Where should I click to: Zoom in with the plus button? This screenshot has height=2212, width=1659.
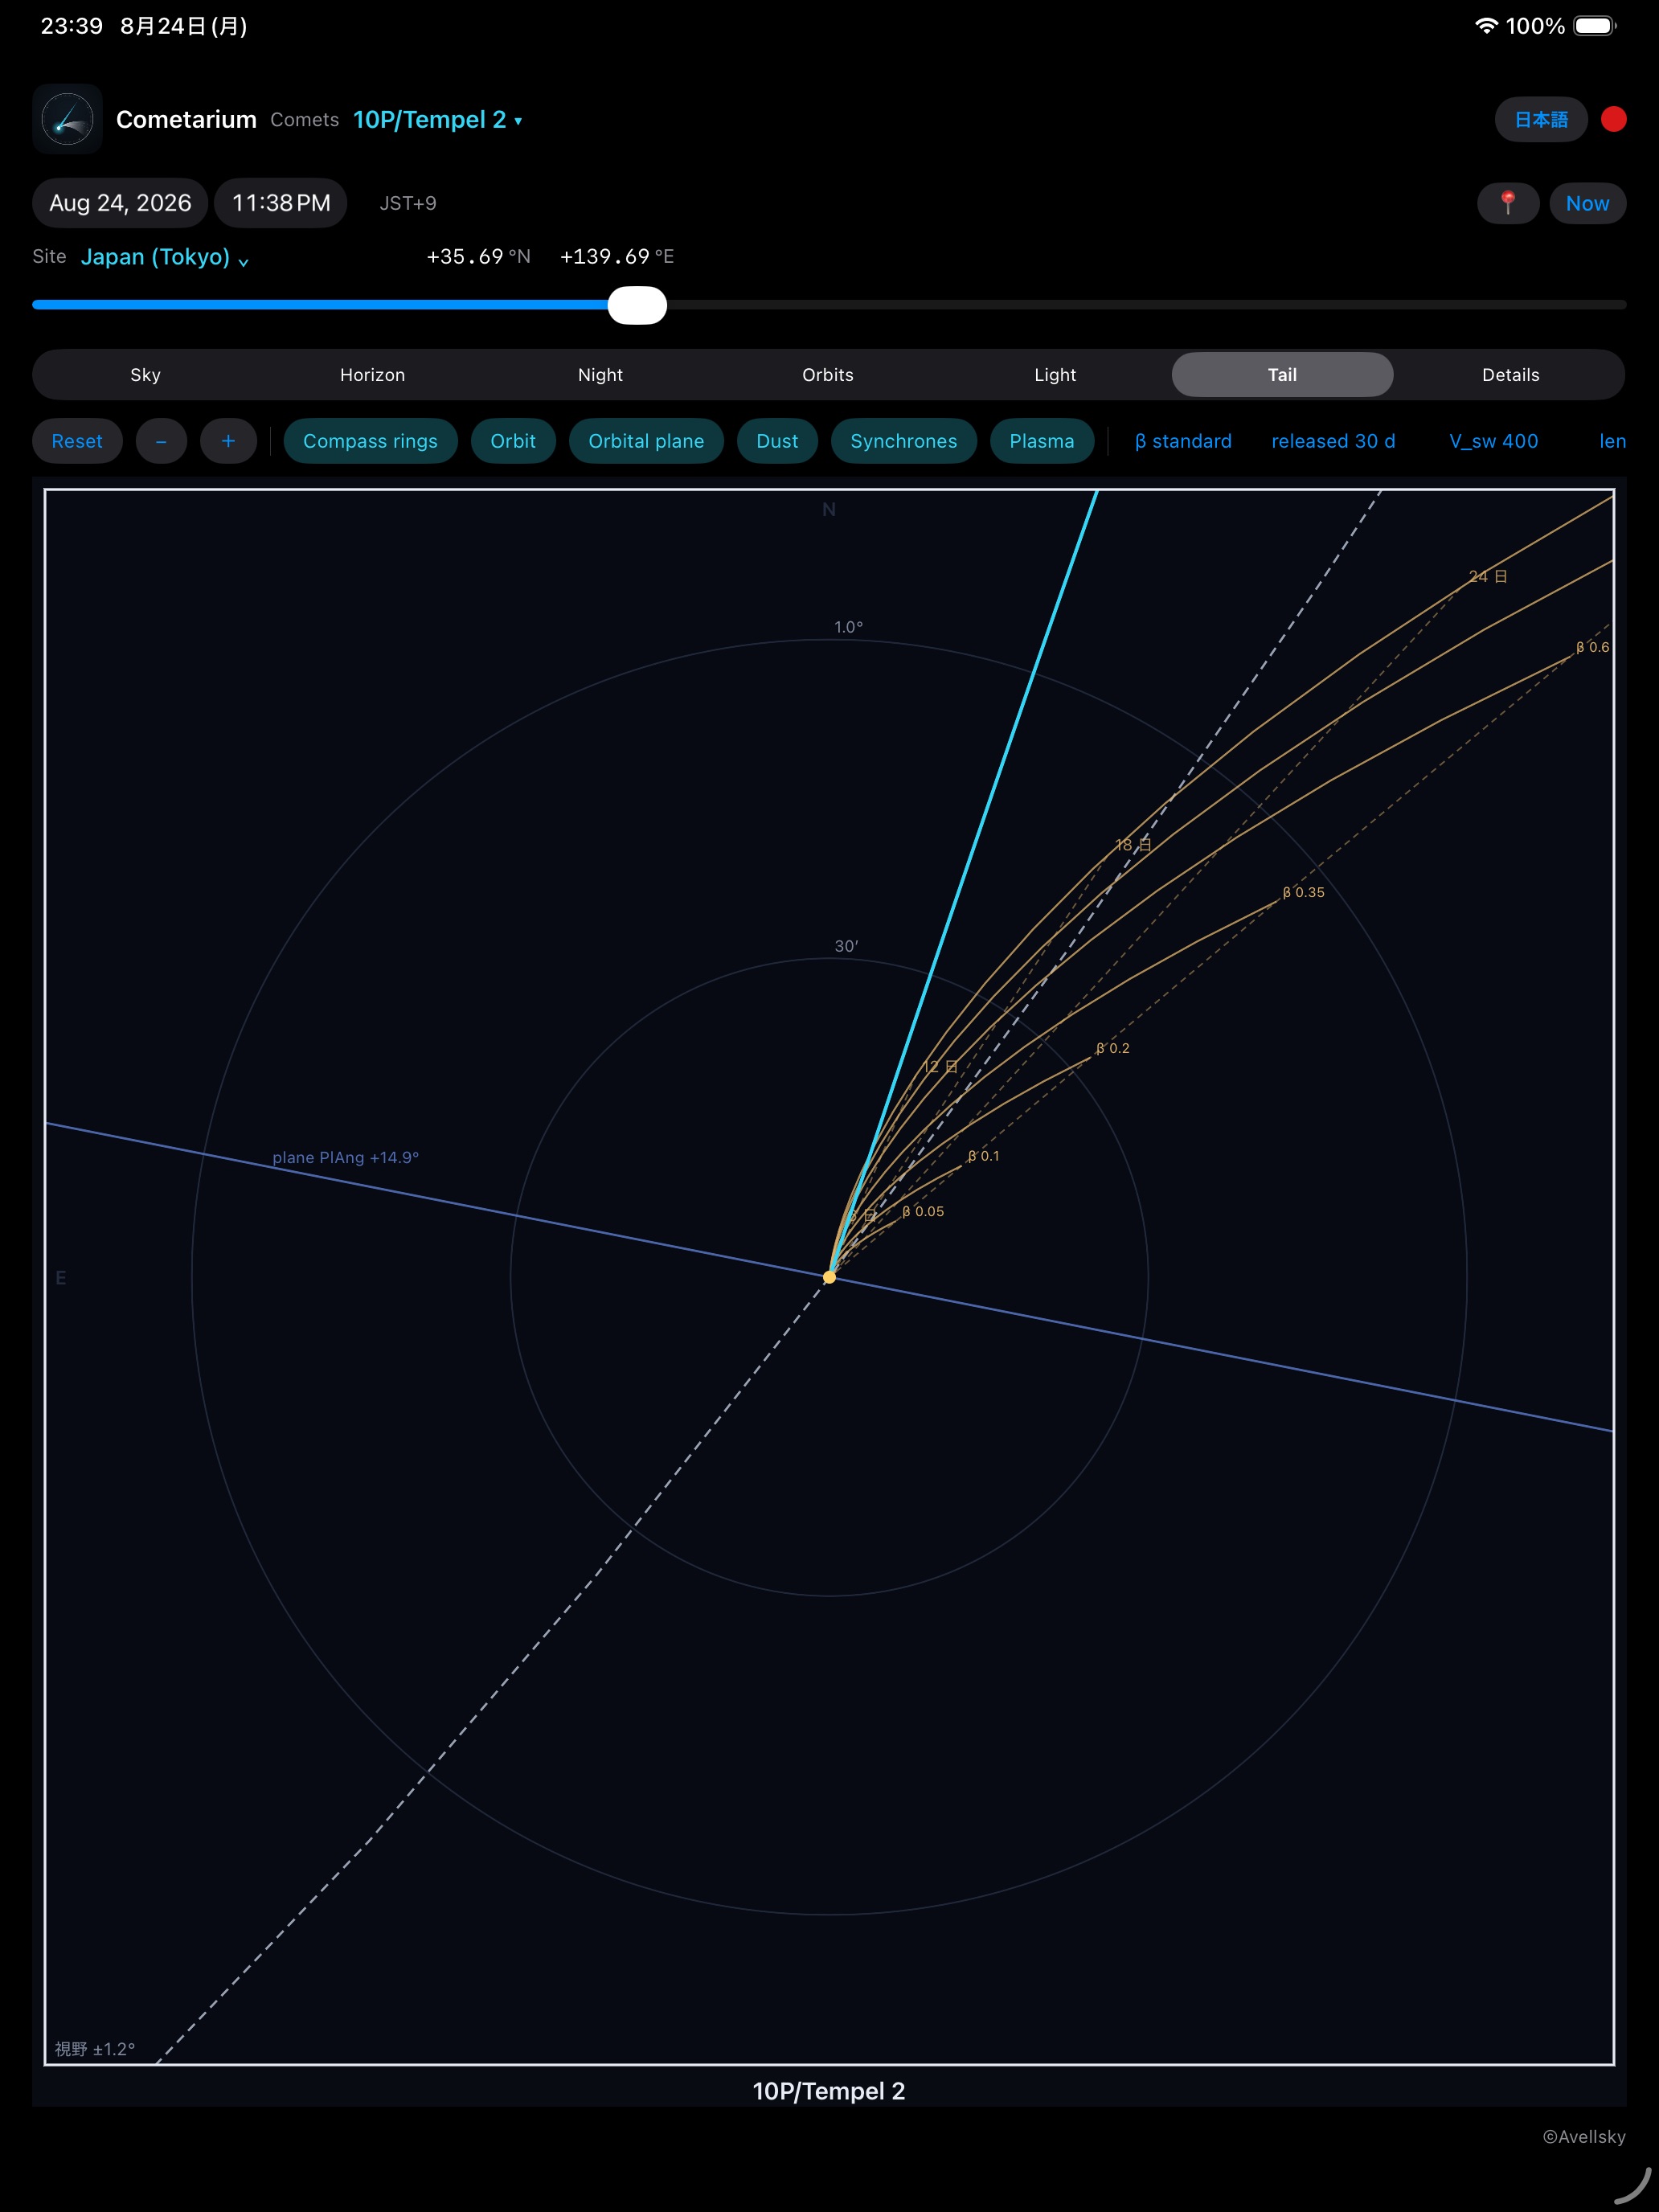(x=228, y=441)
